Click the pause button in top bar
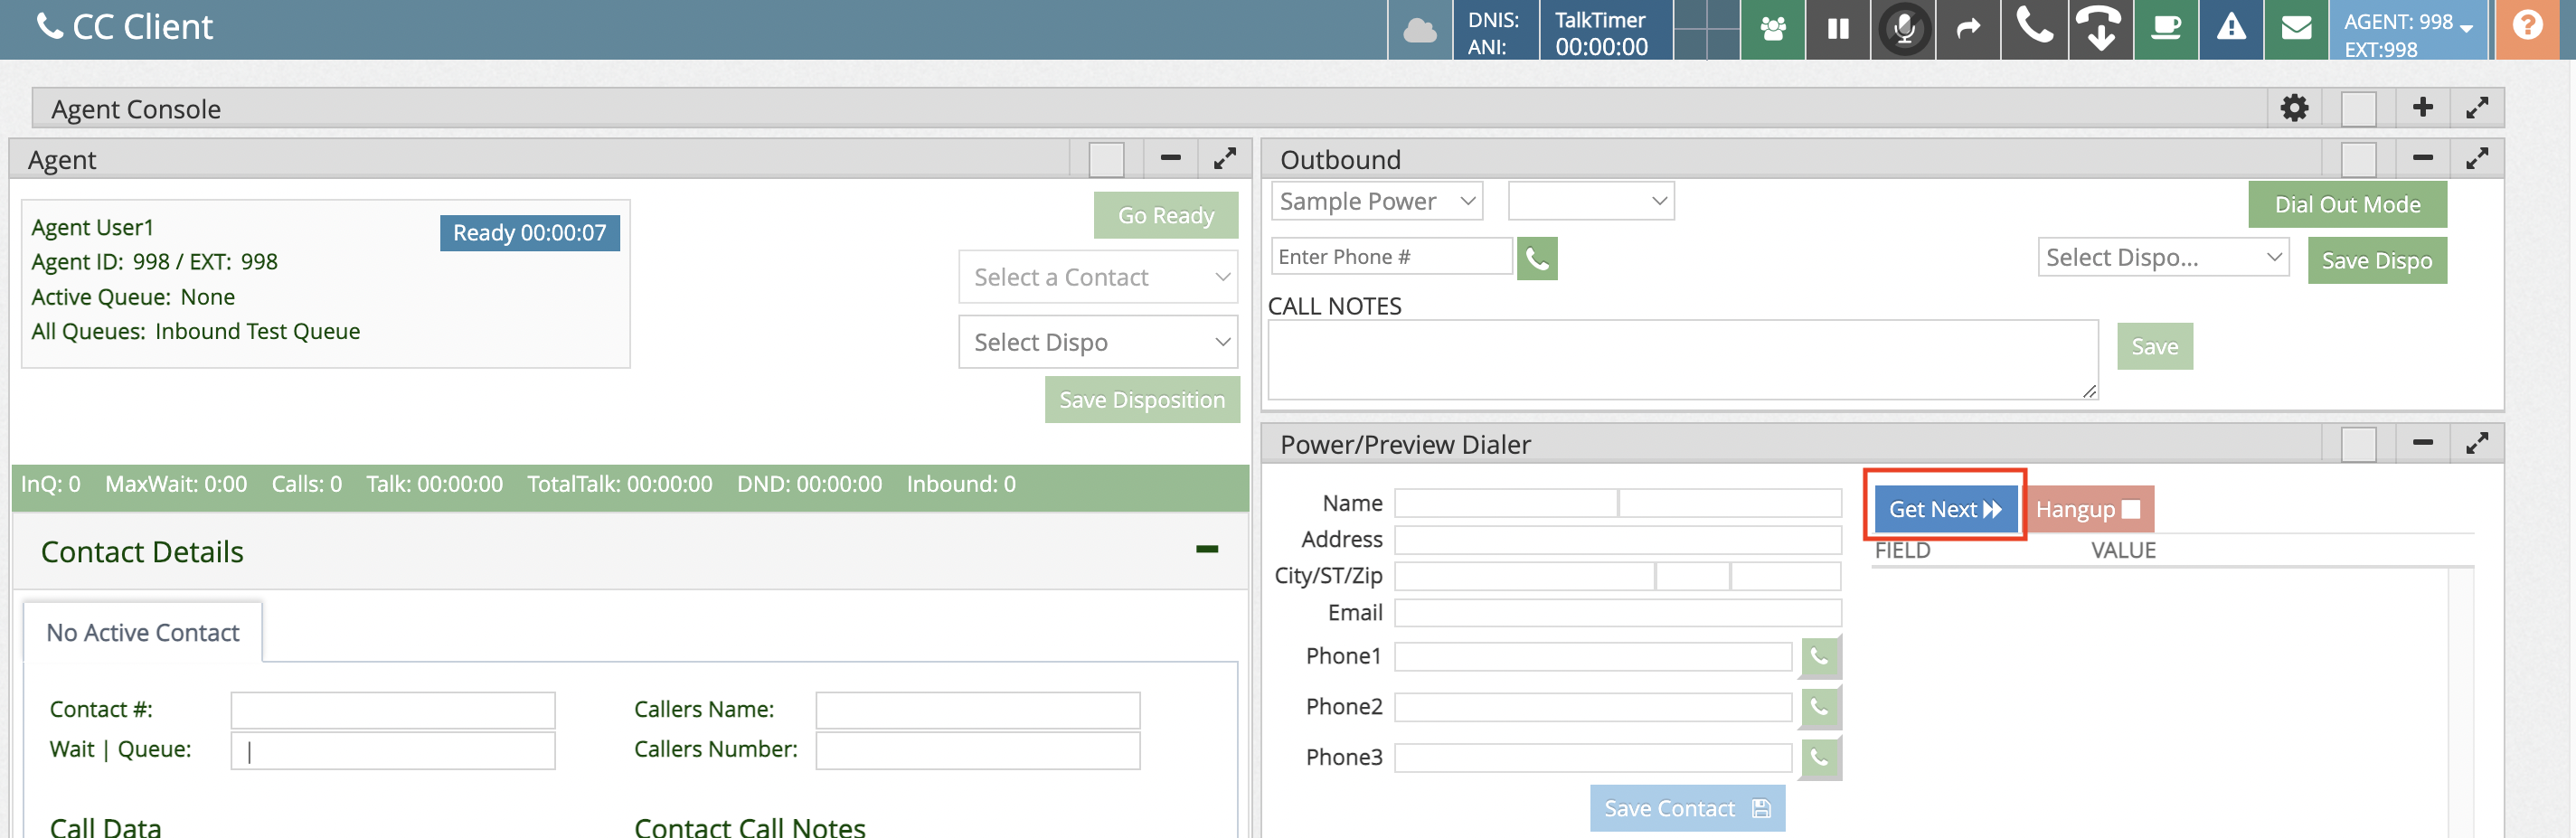This screenshot has width=2576, height=838. coord(1838,29)
